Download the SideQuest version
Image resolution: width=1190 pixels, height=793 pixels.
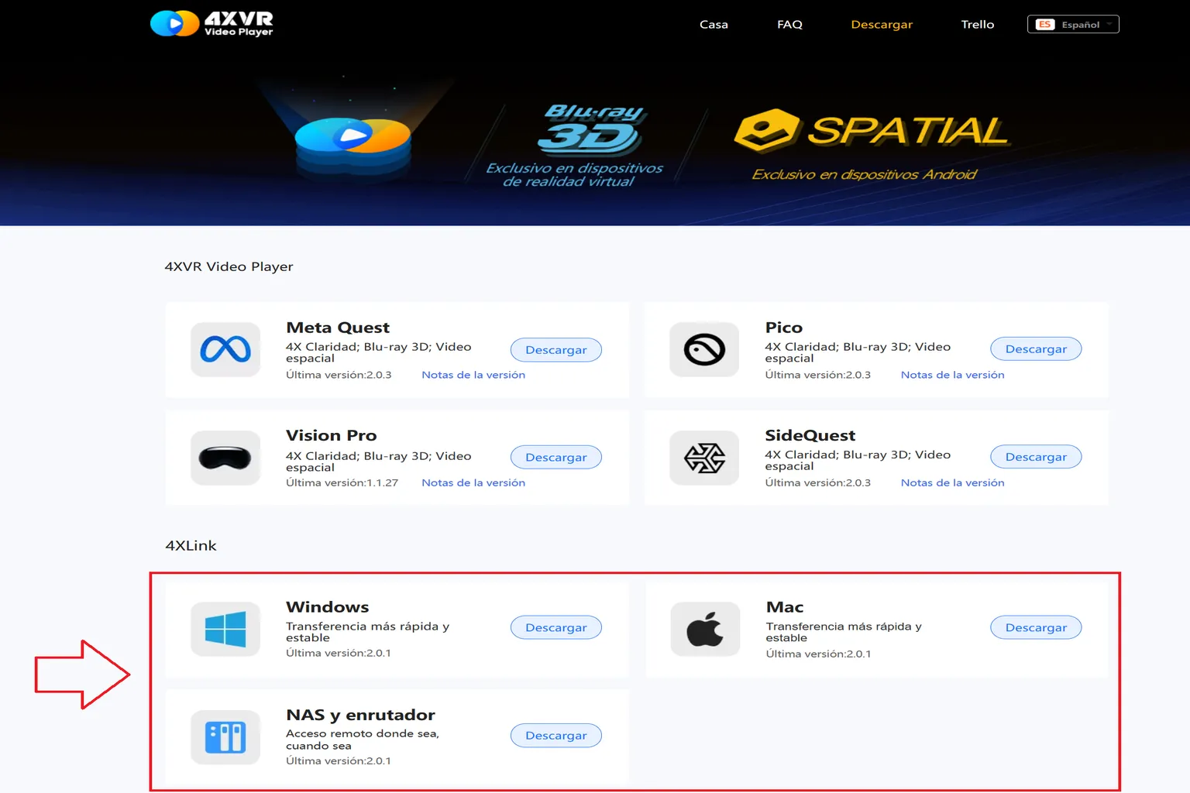click(x=1036, y=456)
